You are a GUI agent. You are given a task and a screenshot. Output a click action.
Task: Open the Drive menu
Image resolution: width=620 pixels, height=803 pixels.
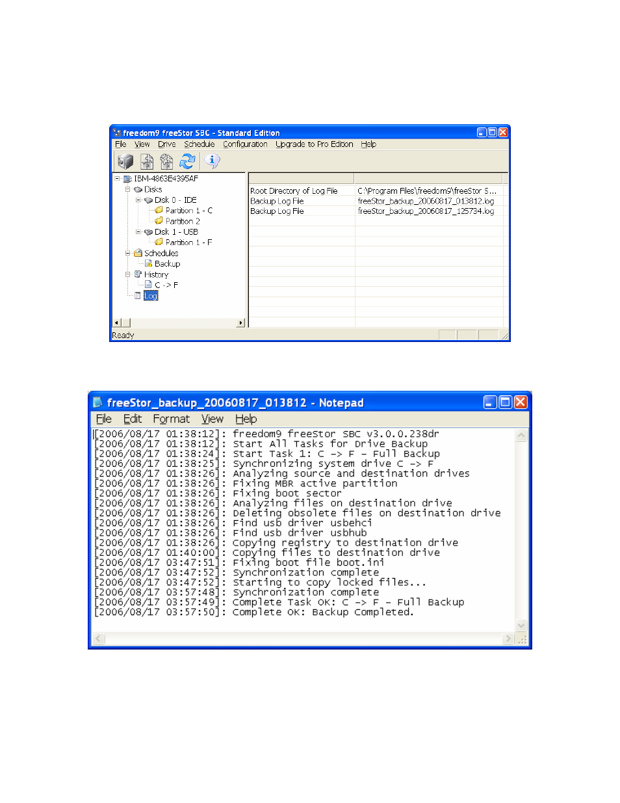click(167, 144)
